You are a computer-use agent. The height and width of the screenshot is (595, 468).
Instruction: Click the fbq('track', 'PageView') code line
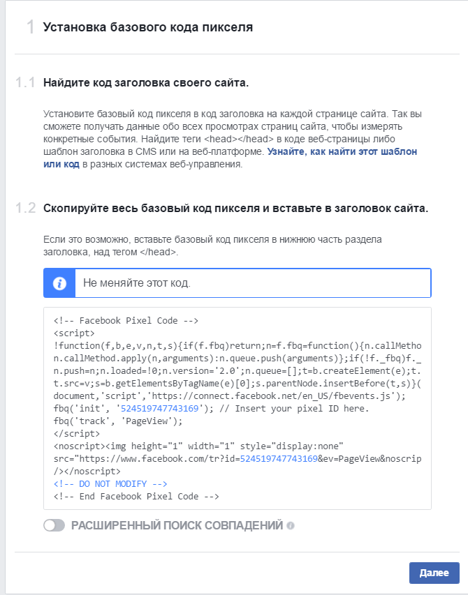coord(118,421)
